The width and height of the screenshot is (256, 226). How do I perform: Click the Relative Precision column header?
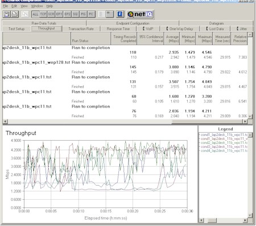click(239, 39)
